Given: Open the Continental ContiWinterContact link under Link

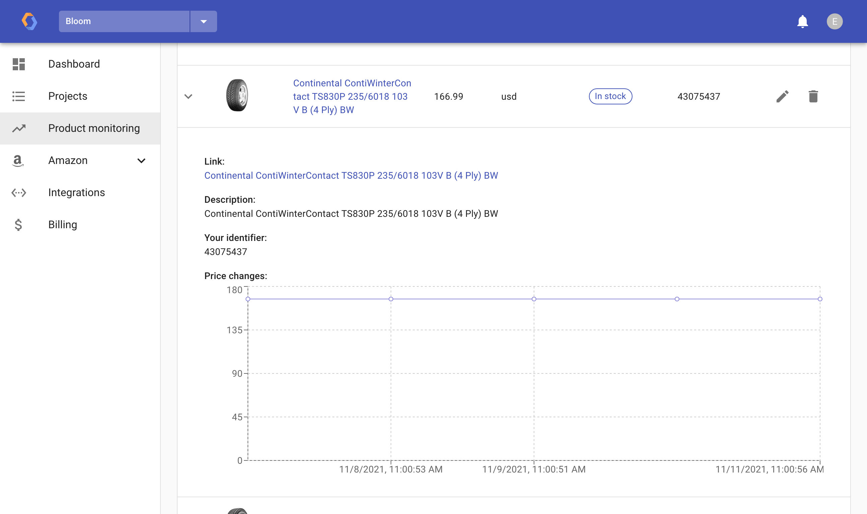Looking at the screenshot, I should [x=351, y=176].
